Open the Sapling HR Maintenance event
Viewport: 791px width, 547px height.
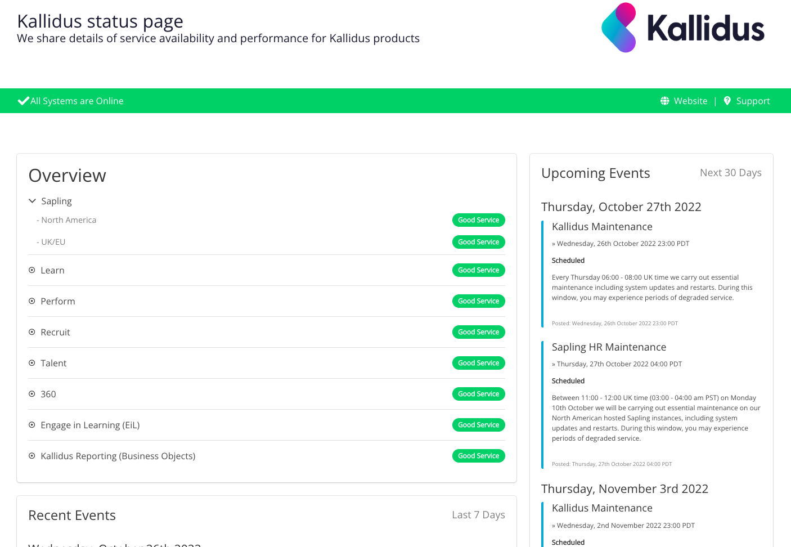click(609, 347)
